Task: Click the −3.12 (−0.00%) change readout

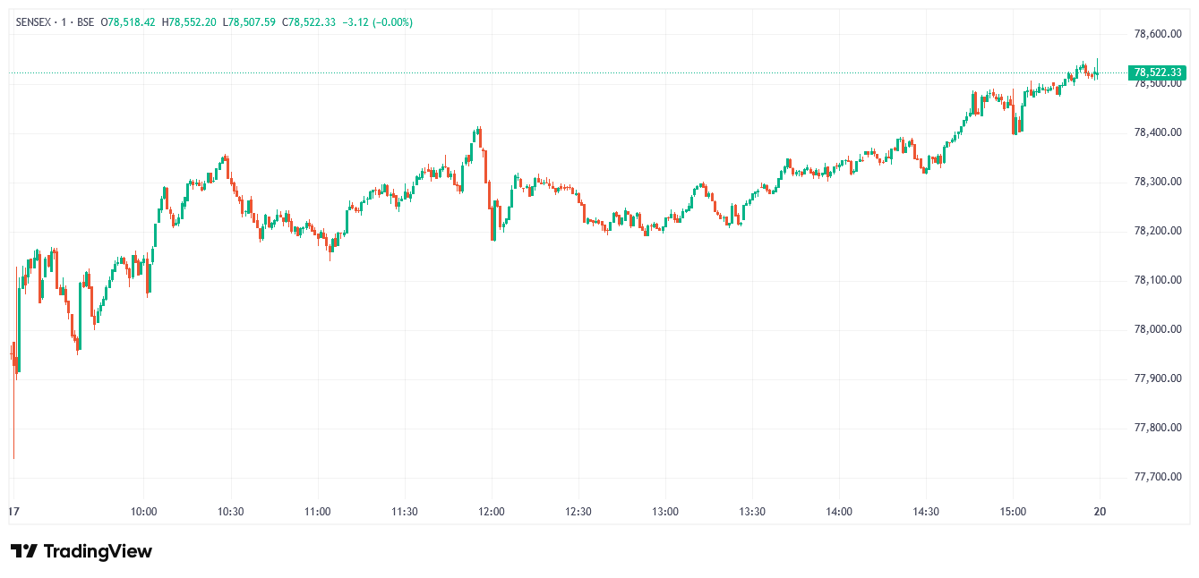Action: click(x=377, y=21)
